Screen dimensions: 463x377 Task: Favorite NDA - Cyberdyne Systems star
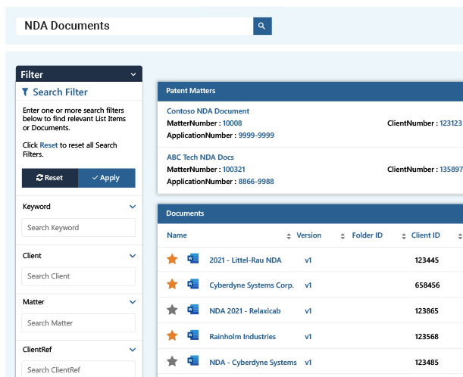click(172, 361)
